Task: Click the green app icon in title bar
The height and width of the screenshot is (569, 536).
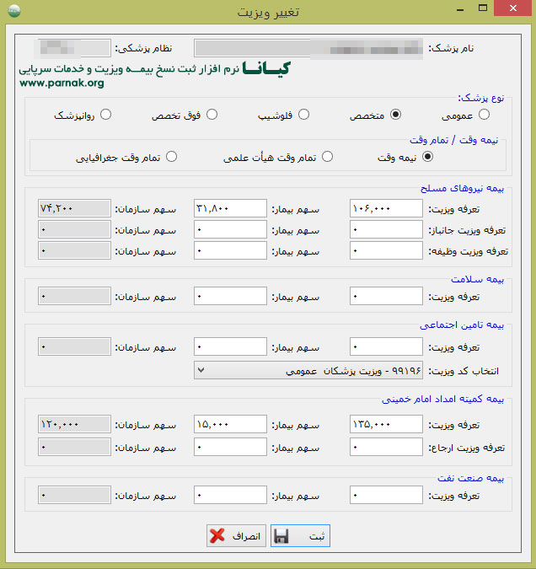Action: point(12,12)
